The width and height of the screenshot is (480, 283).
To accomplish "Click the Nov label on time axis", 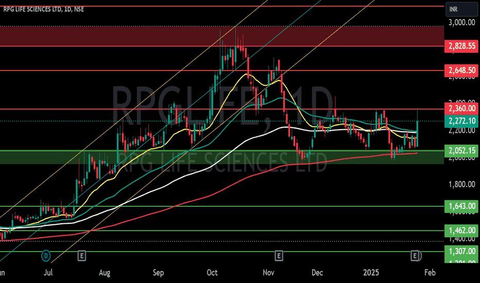I will click(x=268, y=272).
